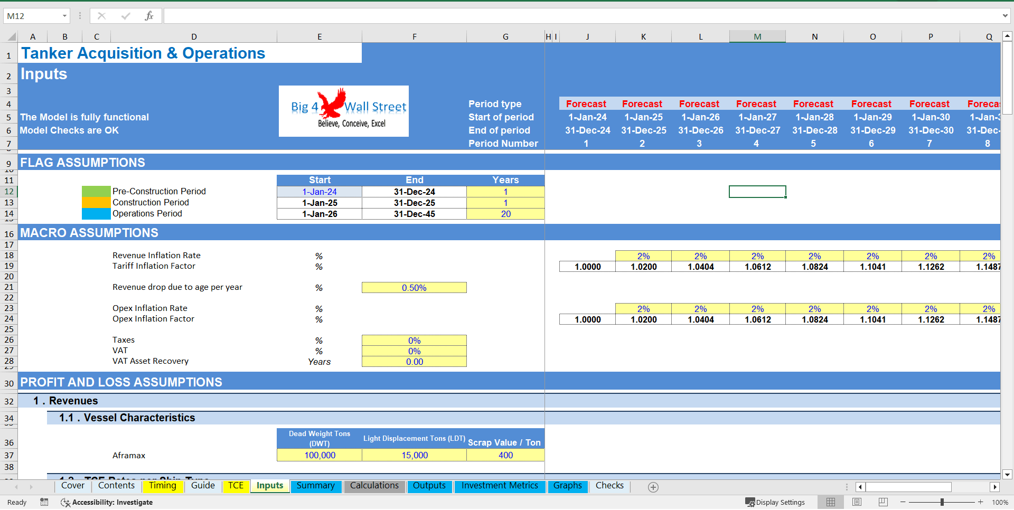Click the green Pre-Construction color swatch
1014x510 pixels.
[x=96, y=192]
